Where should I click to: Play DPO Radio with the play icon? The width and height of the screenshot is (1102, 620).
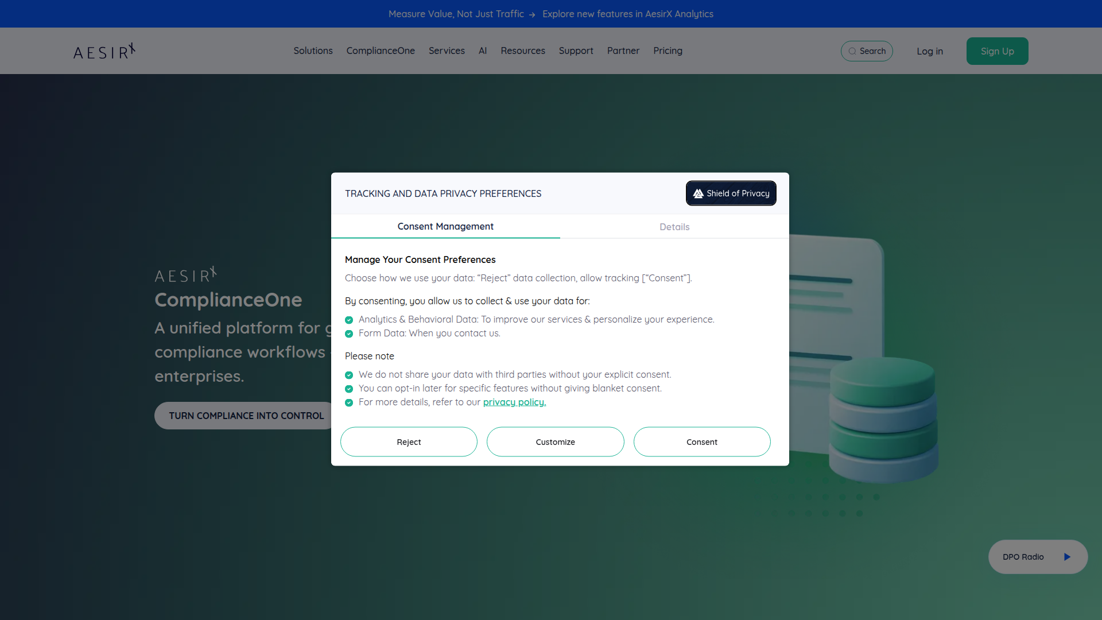pos(1067,557)
